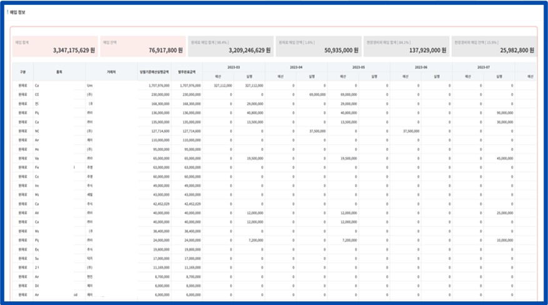
Task: Sort by 당월기준예산실행금액 column header
Action: (154, 72)
